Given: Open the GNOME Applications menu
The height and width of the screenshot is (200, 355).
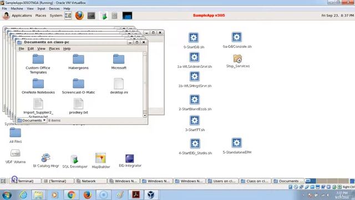Looking at the screenshot, I should pyautogui.click(x=22, y=16).
